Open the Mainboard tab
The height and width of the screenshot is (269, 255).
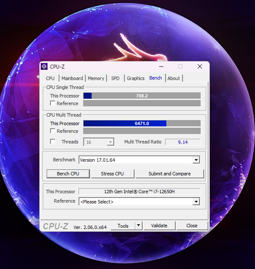coord(72,78)
